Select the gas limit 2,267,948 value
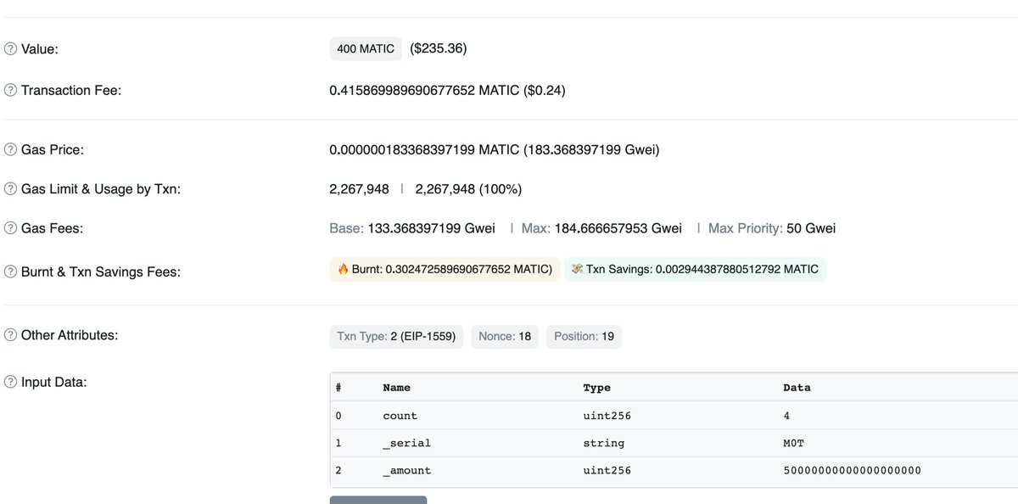The width and height of the screenshot is (1018, 504). [x=359, y=189]
